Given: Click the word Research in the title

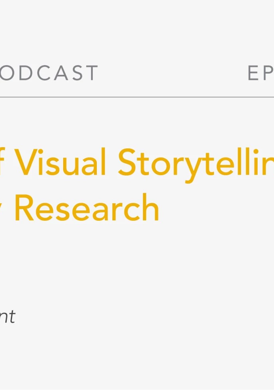Looking at the screenshot, I should pyautogui.click(x=87, y=208).
